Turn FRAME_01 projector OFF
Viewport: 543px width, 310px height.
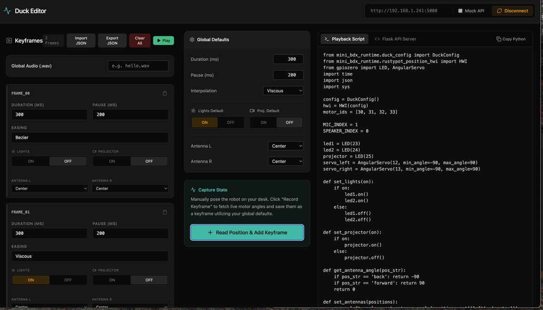[x=149, y=280]
